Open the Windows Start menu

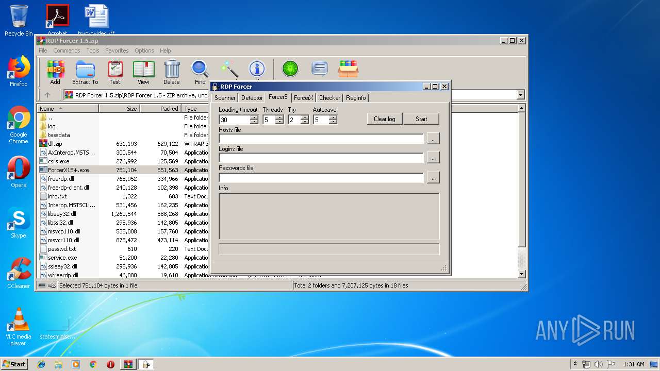pyautogui.click(x=14, y=364)
